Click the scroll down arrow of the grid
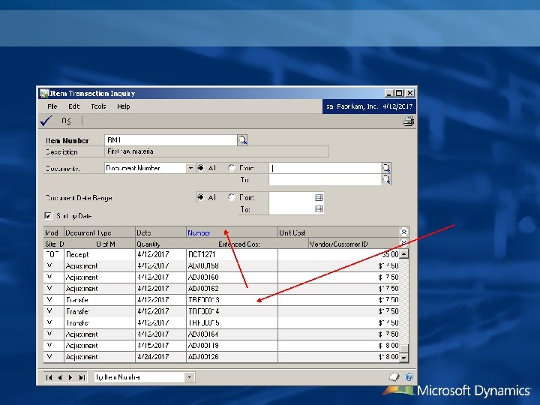 click(404, 358)
